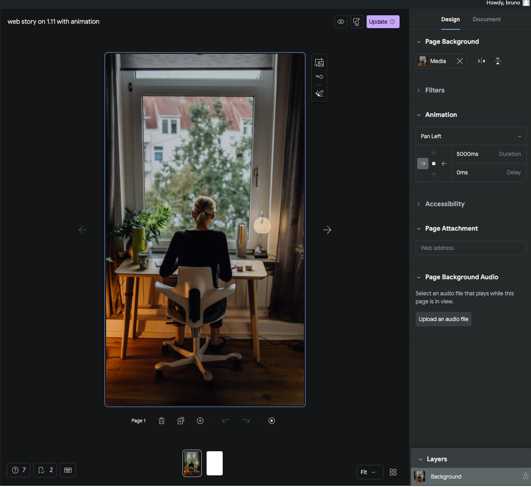Select the blank second page thumbnail

(x=214, y=463)
